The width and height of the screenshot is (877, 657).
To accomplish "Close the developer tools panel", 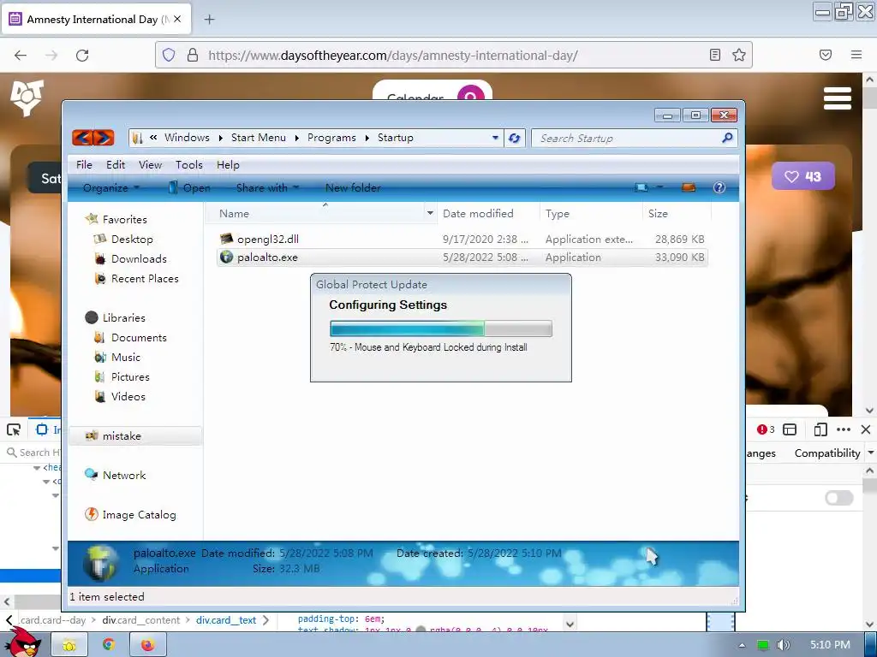I will click(x=866, y=429).
